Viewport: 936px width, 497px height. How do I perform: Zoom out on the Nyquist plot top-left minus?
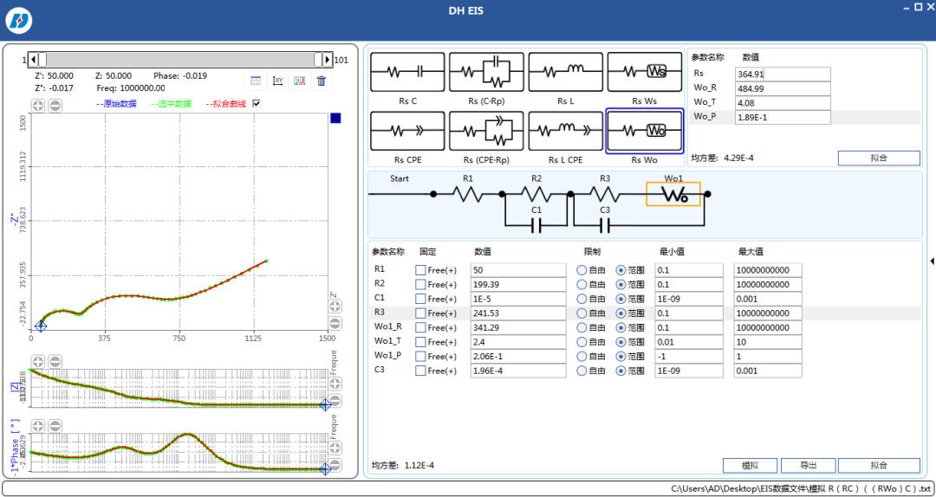55,106
